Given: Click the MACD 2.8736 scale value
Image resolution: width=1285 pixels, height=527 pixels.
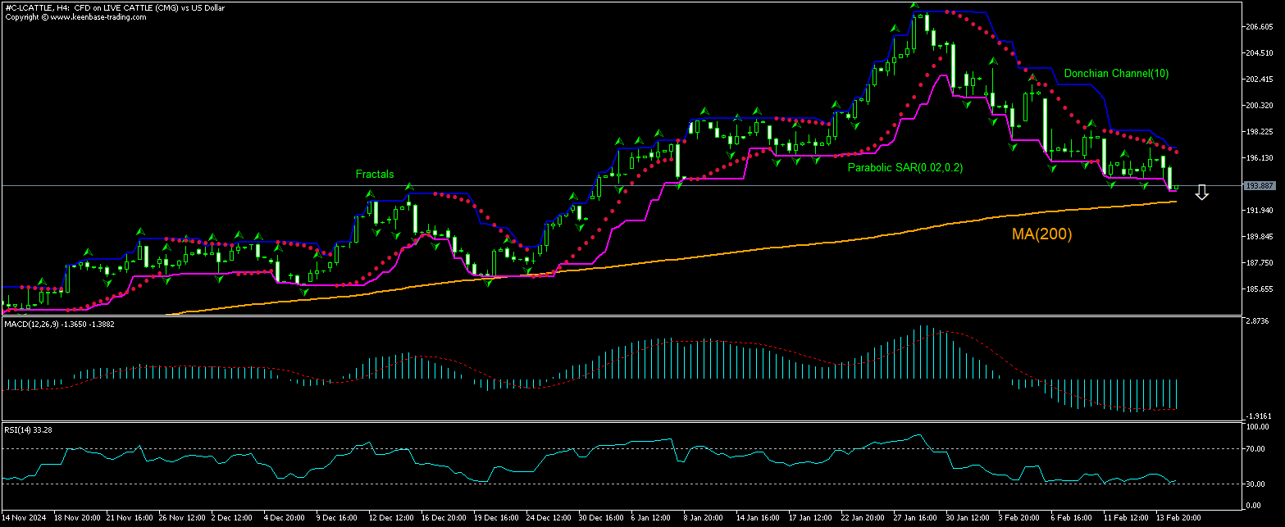Looking at the screenshot, I should coord(1258,321).
